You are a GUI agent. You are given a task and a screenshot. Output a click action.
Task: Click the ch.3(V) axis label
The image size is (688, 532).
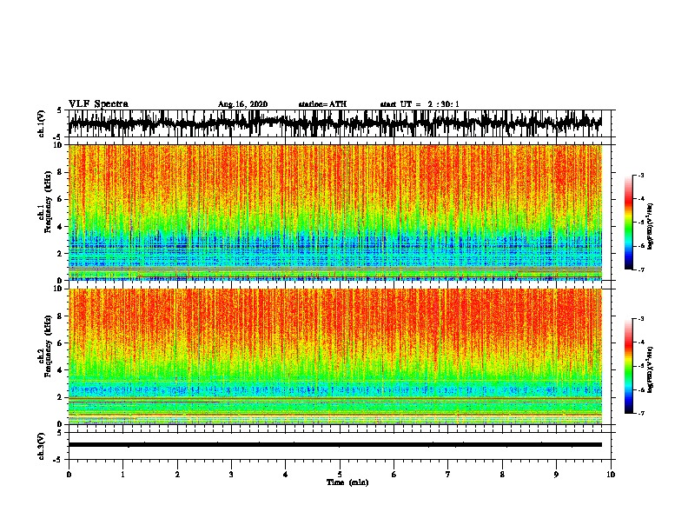click(x=42, y=446)
